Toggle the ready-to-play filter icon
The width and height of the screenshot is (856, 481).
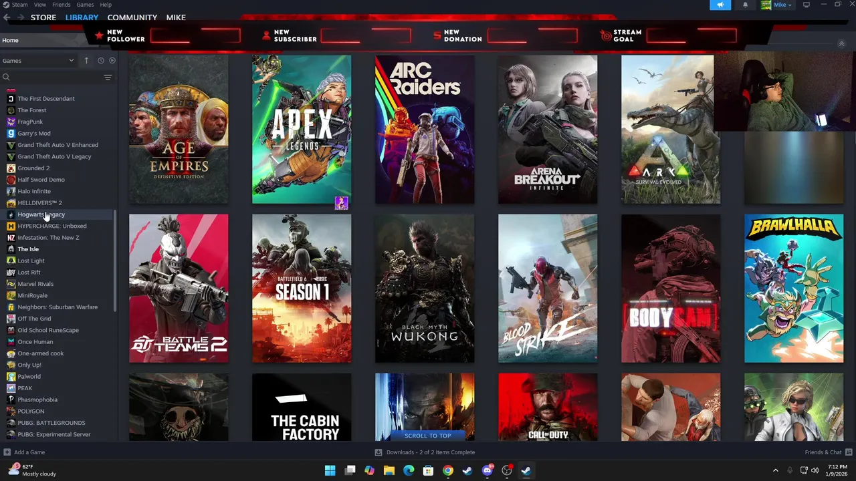(x=112, y=61)
